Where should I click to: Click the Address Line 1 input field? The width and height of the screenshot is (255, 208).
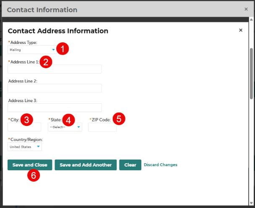pyautogui.click(x=55, y=69)
